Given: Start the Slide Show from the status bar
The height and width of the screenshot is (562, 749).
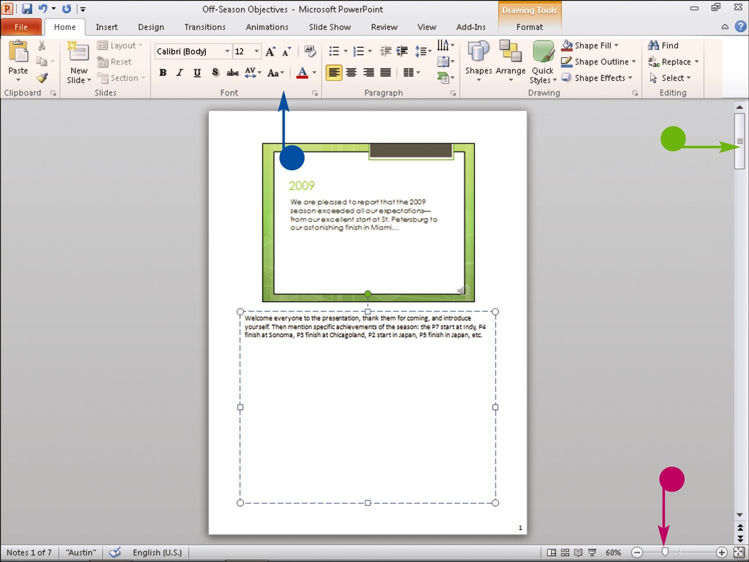Looking at the screenshot, I should tap(592, 553).
